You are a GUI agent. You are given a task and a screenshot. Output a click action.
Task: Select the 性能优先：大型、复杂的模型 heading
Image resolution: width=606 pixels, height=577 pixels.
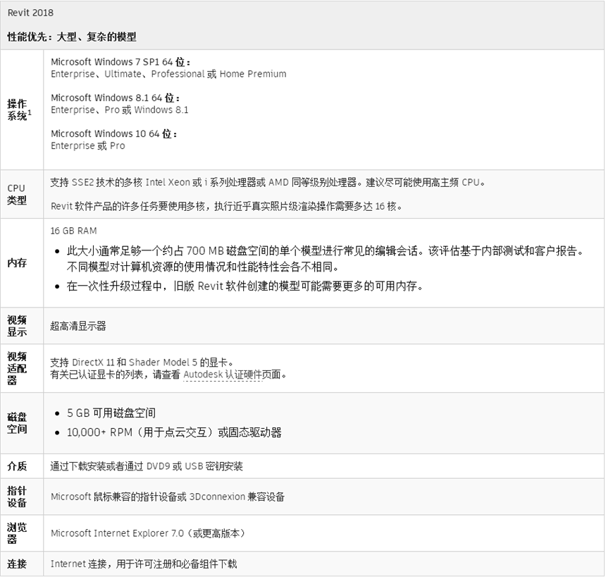click(x=72, y=37)
